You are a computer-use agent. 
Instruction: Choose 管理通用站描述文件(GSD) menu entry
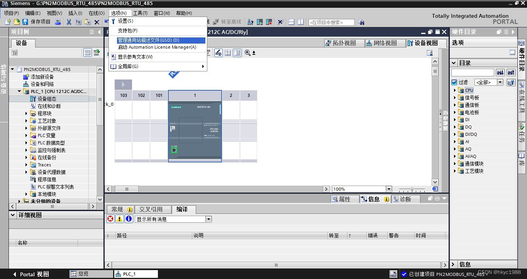pos(161,40)
